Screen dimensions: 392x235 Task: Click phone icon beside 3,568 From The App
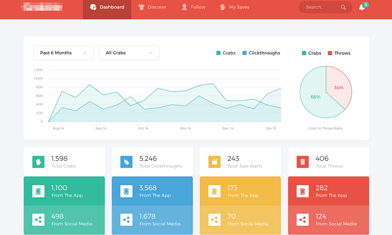(x=126, y=191)
